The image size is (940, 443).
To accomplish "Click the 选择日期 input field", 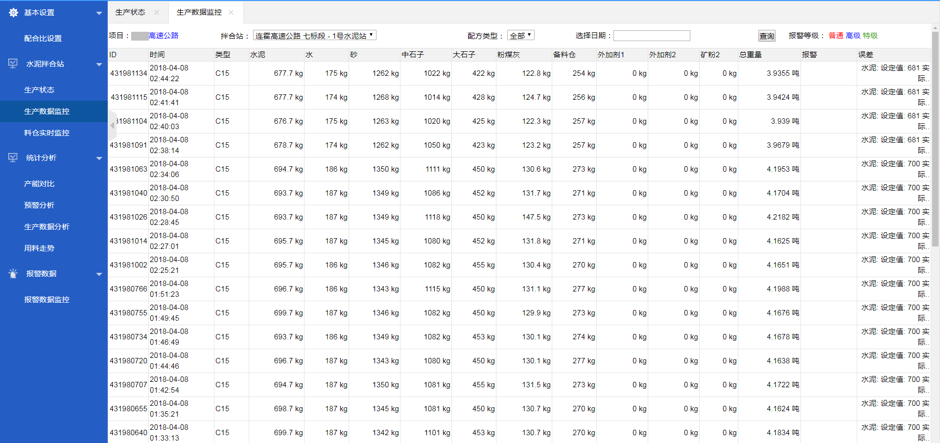I will click(x=652, y=36).
